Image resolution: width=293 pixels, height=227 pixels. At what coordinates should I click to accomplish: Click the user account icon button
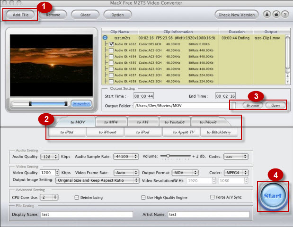coord(267,14)
